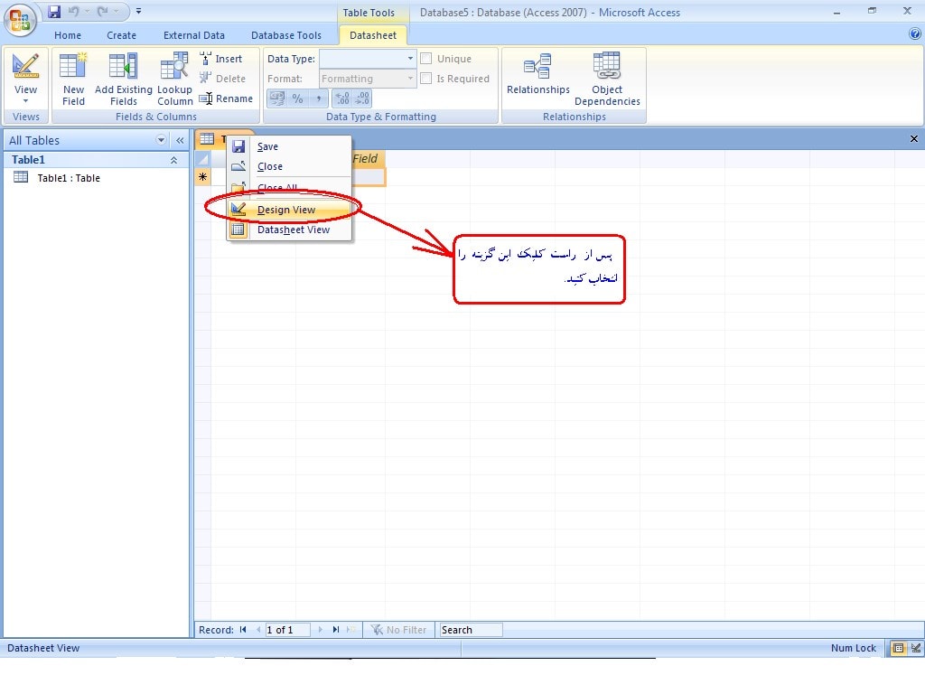The height and width of the screenshot is (694, 925).
Task: Click the Datasheet ribbon tab
Action: click(373, 35)
